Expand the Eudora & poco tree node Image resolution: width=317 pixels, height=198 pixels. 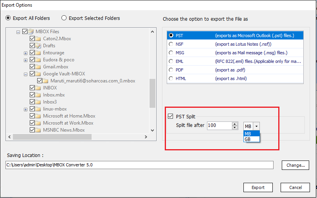click(25, 61)
